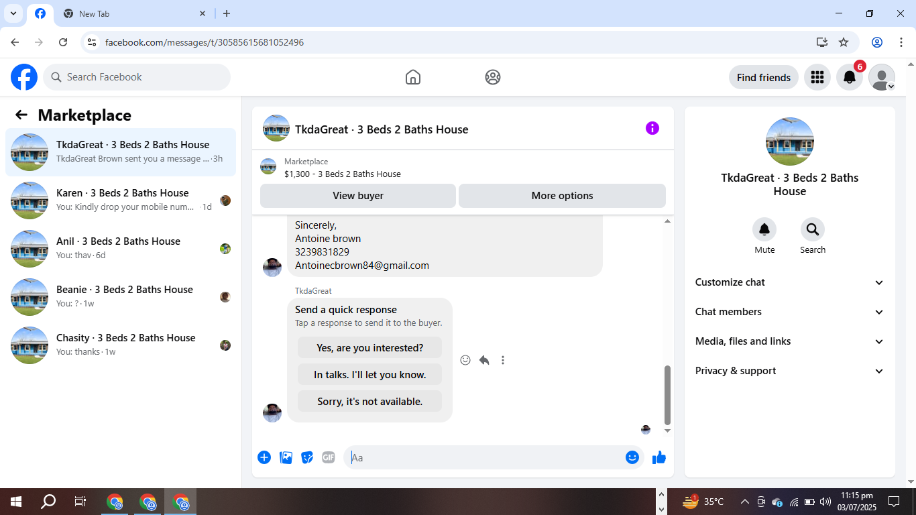Mute this conversation using bell icon
The height and width of the screenshot is (515, 916).
pos(764,230)
